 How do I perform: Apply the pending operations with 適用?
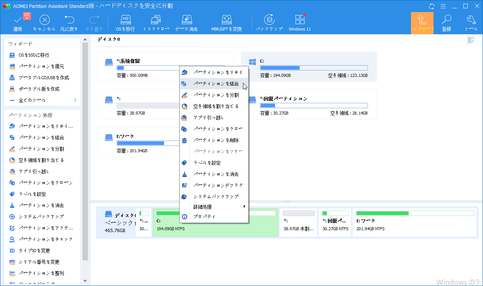(x=18, y=23)
